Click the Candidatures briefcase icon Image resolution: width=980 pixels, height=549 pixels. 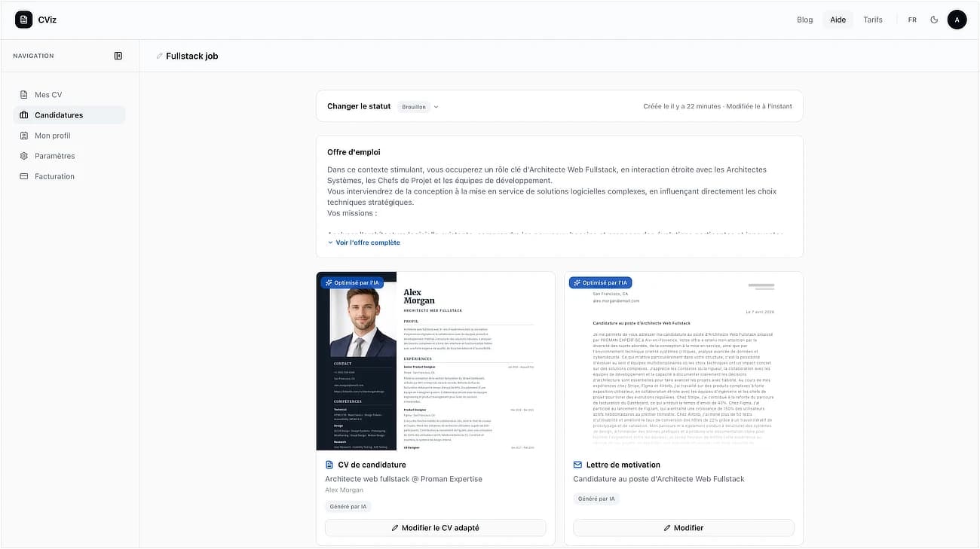24,115
